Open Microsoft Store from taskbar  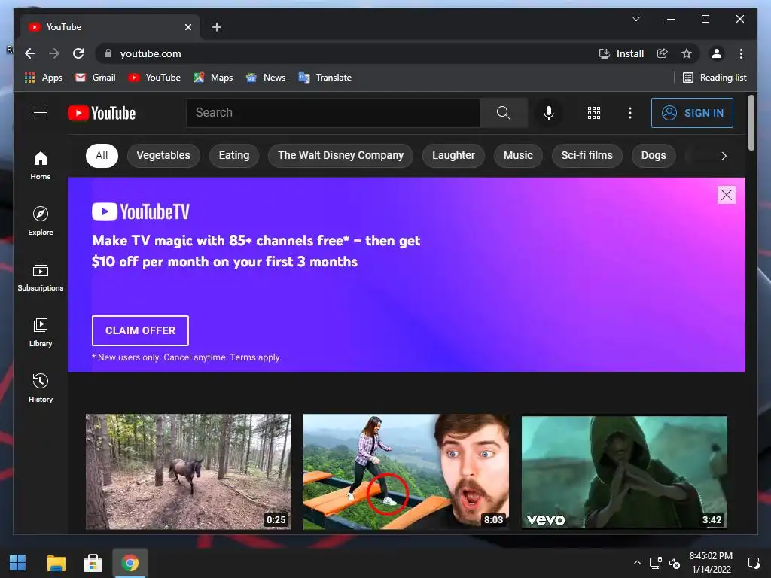click(x=93, y=563)
